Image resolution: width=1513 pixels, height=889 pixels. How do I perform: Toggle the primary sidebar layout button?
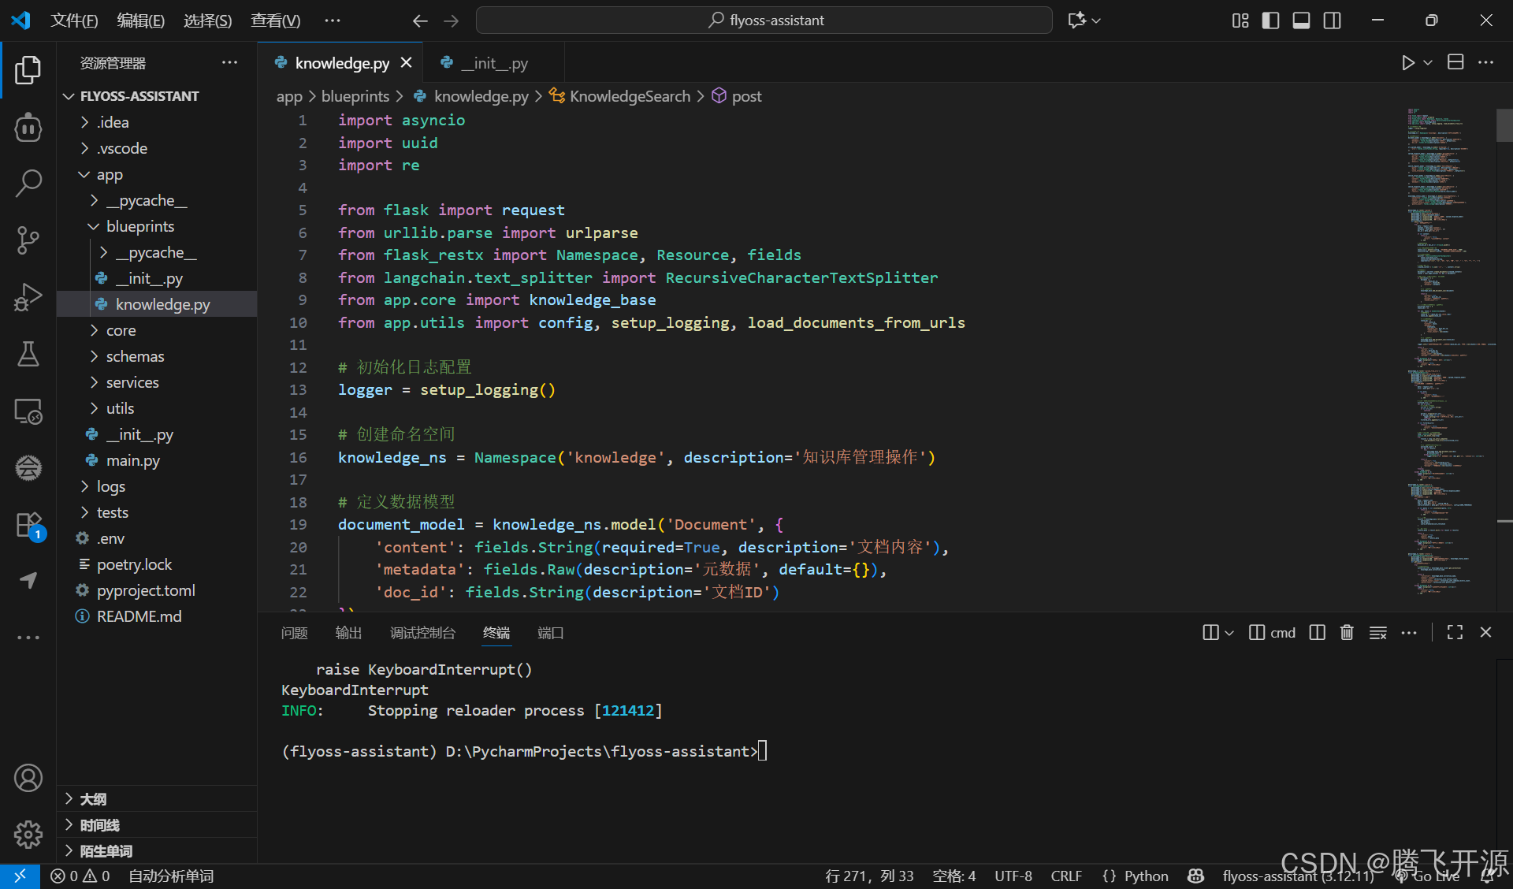tap(1270, 20)
